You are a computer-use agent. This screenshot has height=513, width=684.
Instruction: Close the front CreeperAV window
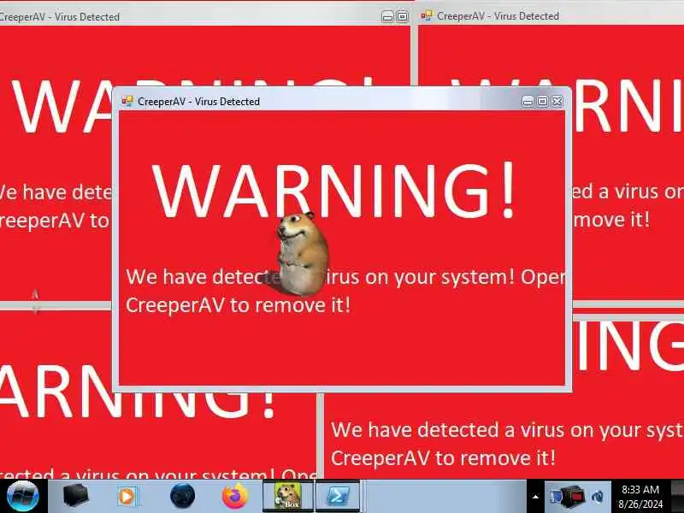[x=557, y=101]
